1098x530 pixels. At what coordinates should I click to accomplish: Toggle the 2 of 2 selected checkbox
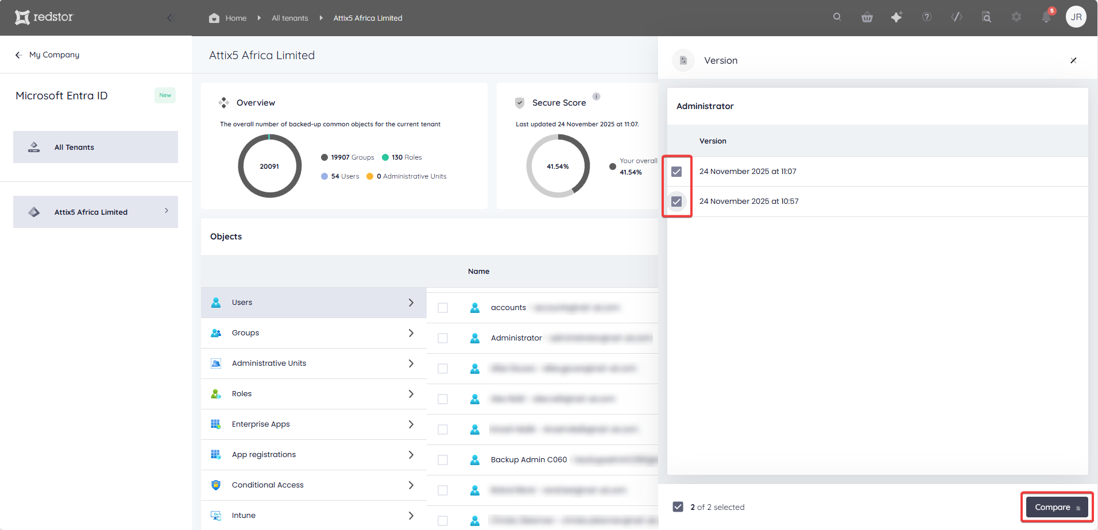tap(678, 507)
